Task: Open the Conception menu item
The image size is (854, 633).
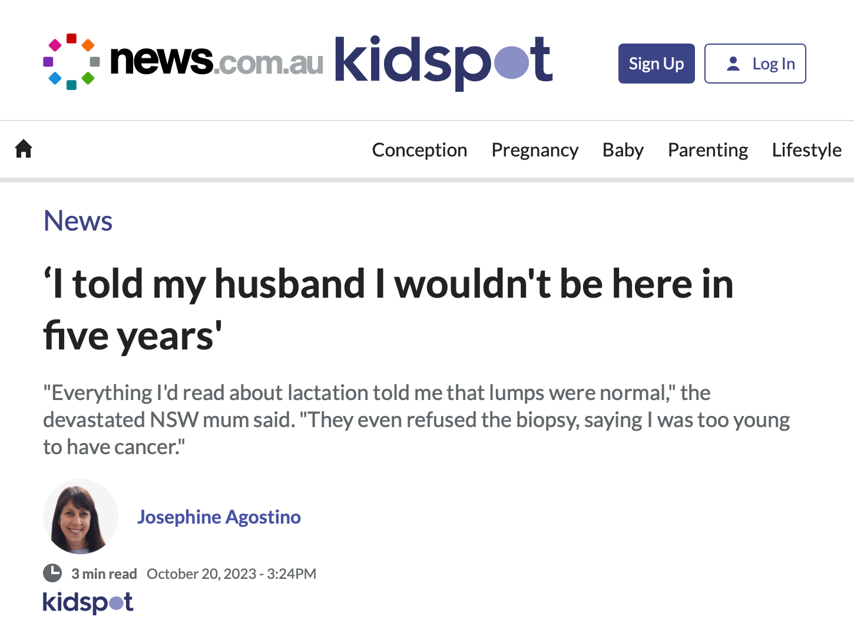Action: 419,150
